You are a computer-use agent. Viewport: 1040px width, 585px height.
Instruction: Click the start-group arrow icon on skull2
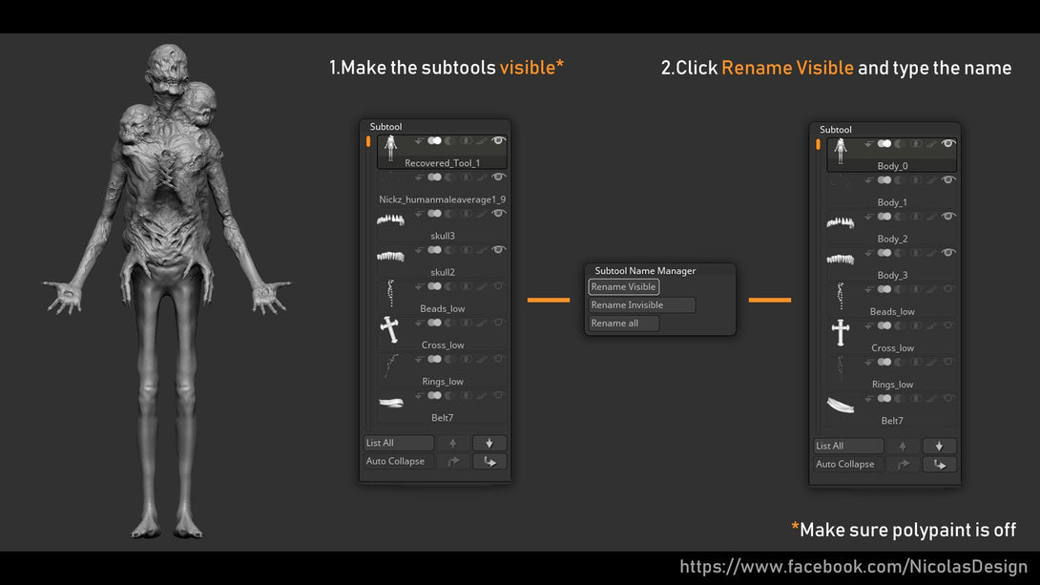(x=419, y=250)
